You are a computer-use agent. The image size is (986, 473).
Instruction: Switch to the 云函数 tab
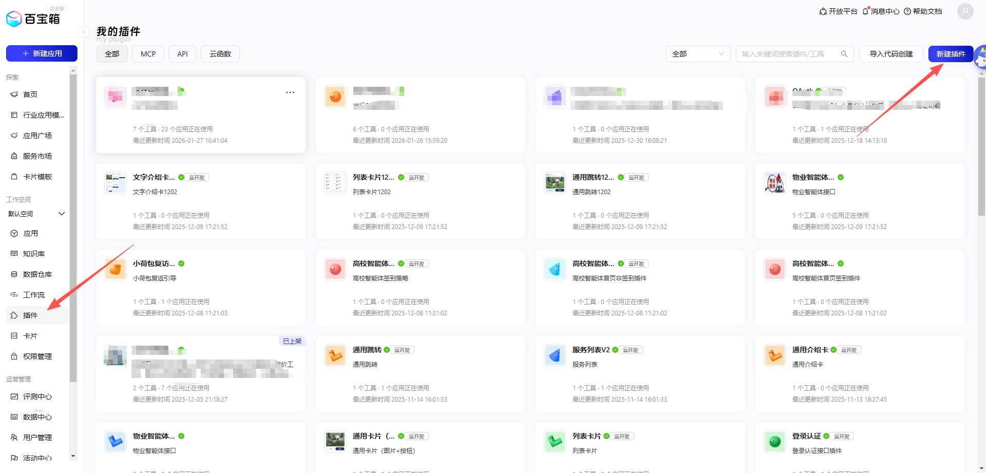pos(220,54)
